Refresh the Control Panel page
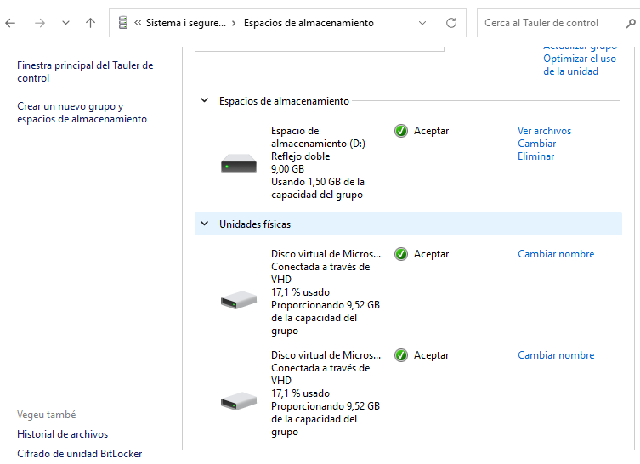The image size is (640, 464). (x=451, y=23)
